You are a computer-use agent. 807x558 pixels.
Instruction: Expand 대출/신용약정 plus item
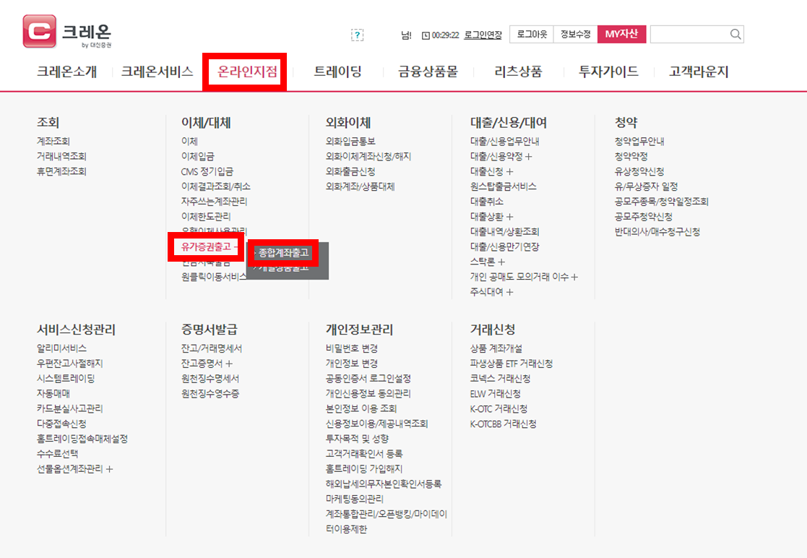click(501, 157)
